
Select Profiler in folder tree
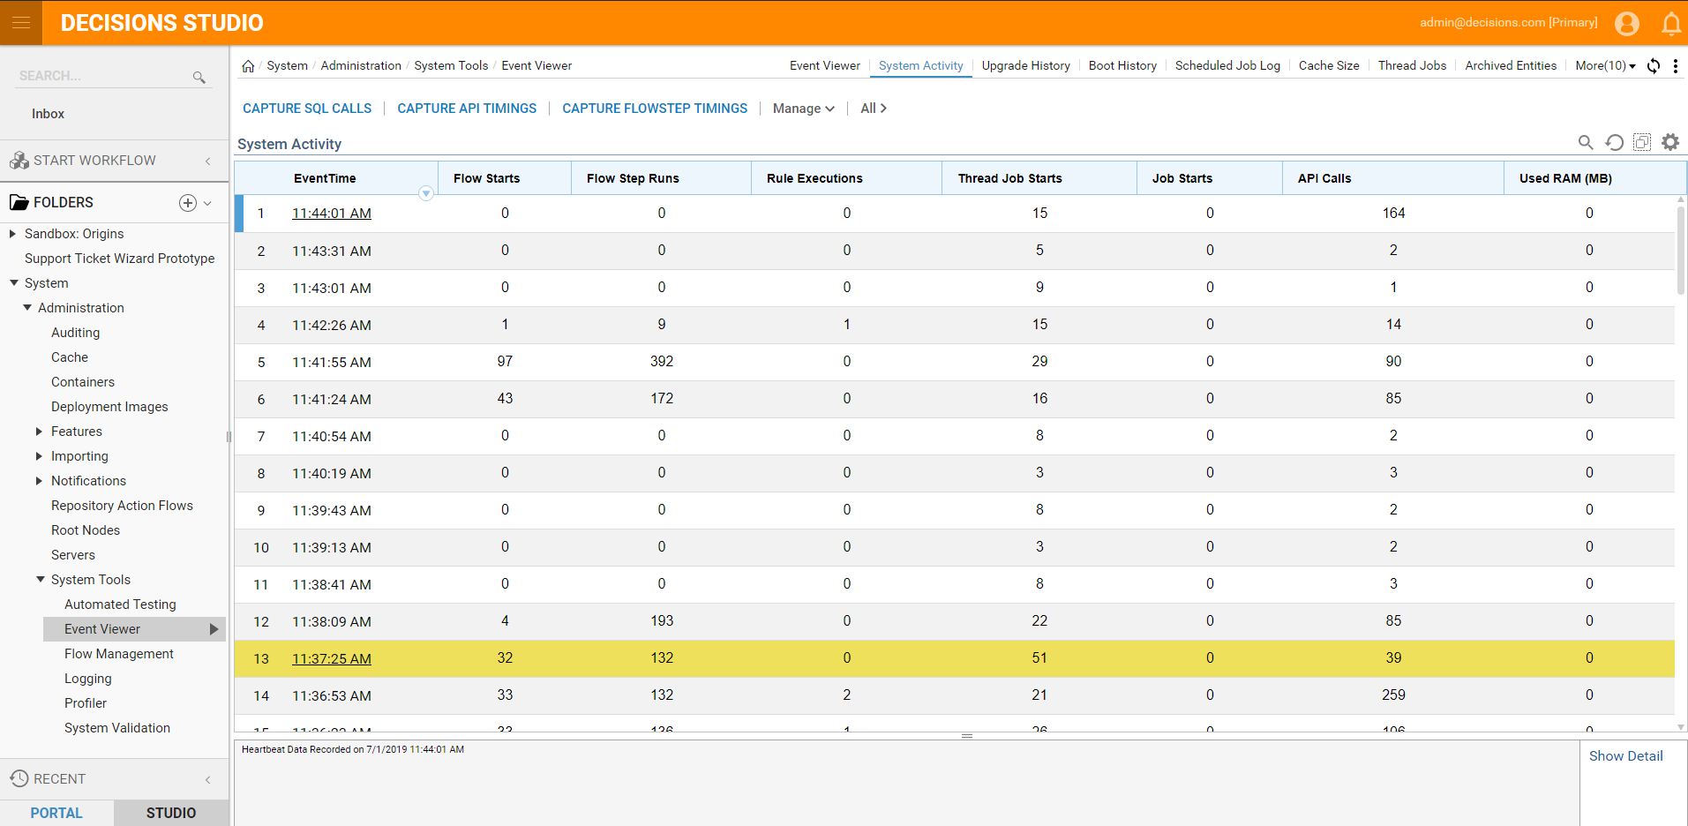tap(85, 703)
